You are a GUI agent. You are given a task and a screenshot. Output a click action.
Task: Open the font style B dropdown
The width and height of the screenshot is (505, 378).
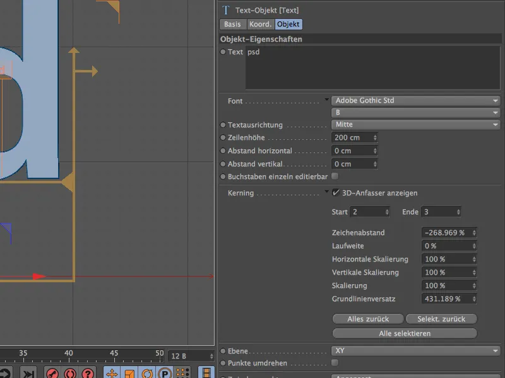416,113
